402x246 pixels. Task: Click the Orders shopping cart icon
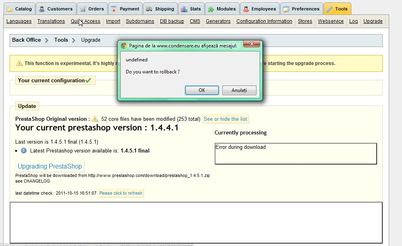(82, 9)
